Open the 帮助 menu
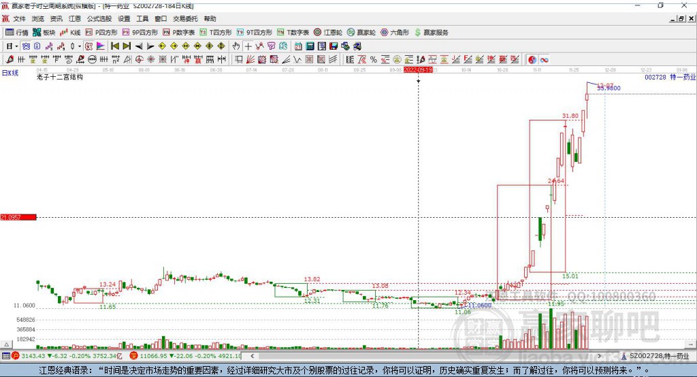The height and width of the screenshot is (377, 697). 210,18
